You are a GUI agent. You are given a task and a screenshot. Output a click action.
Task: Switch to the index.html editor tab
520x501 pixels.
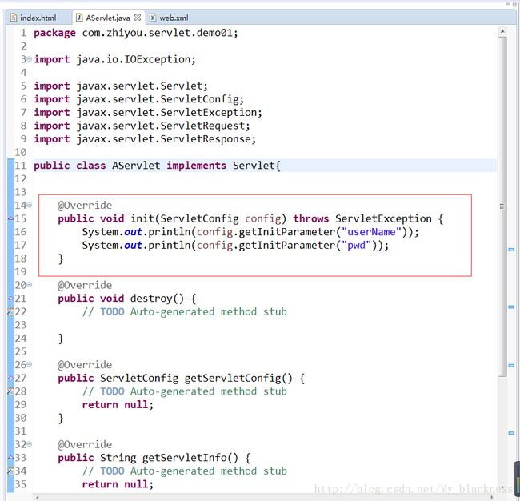[33, 18]
